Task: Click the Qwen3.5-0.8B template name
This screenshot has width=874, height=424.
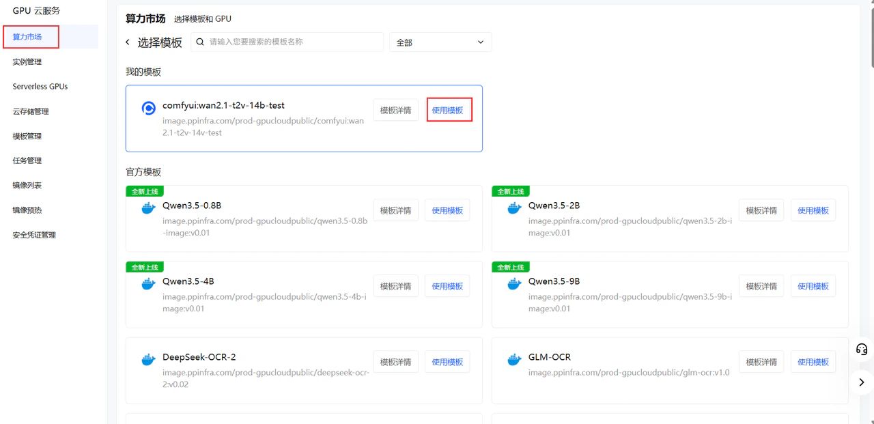Action: pyautogui.click(x=192, y=206)
